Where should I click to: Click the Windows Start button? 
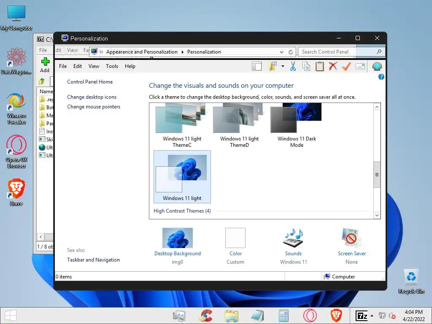tap(11, 316)
